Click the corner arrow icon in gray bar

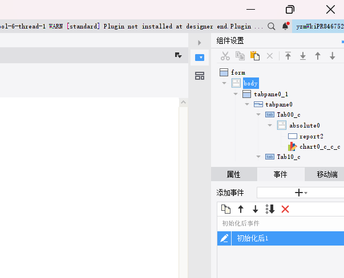tap(178, 55)
